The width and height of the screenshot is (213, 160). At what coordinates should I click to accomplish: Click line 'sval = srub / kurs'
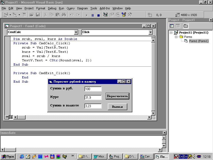pyautogui.click(x=41, y=56)
